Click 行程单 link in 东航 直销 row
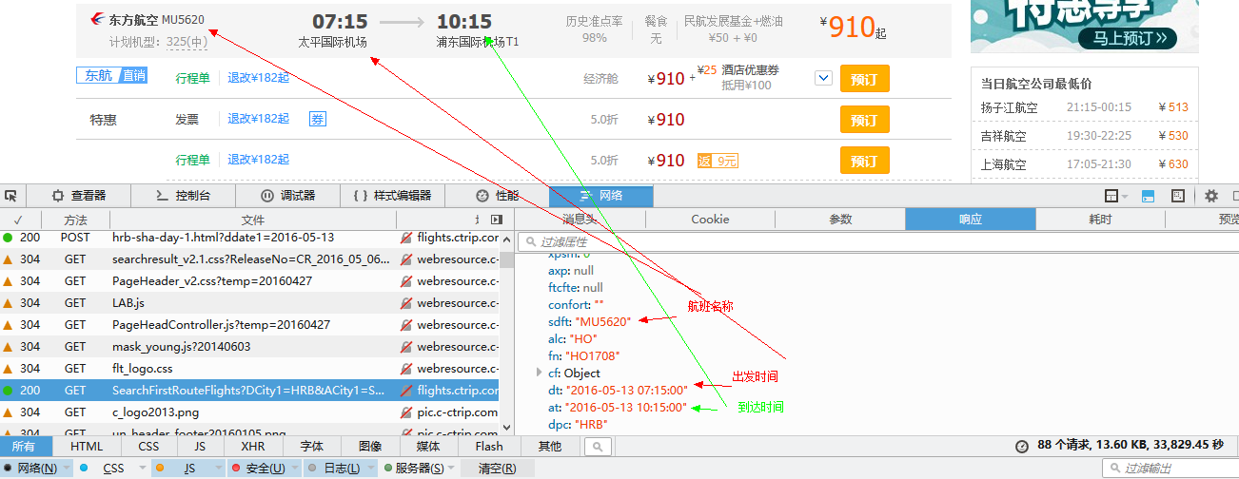The image size is (1239, 479). [x=192, y=78]
